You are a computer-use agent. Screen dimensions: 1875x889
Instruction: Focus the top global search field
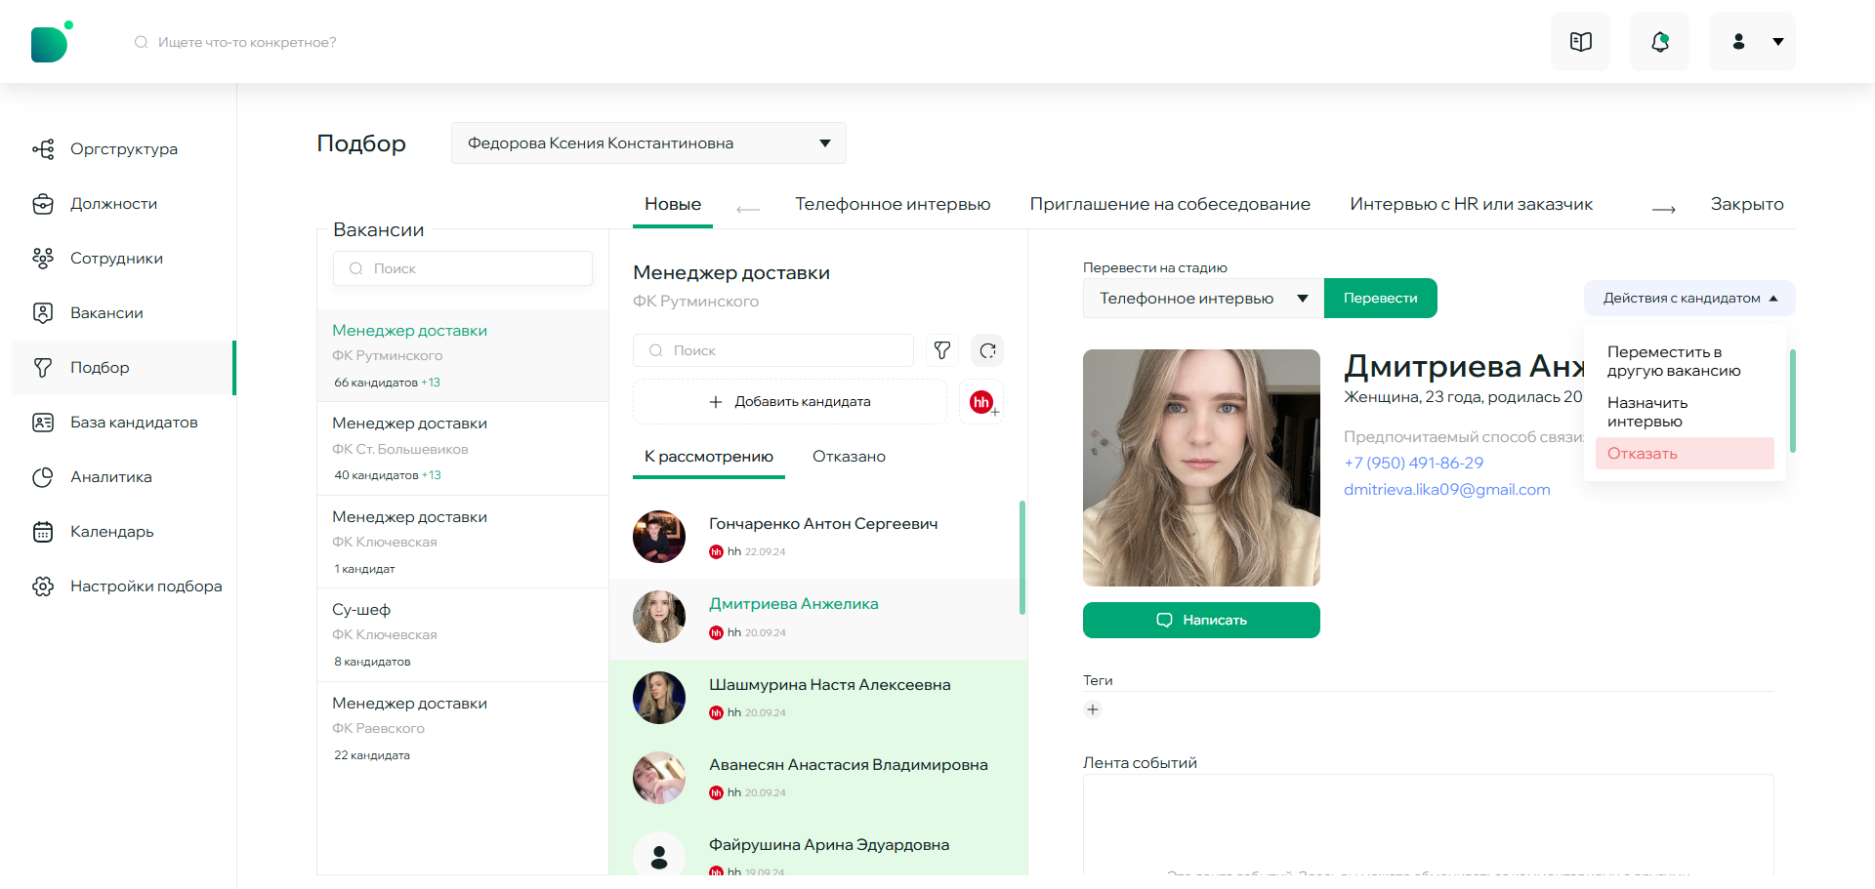pyautogui.click(x=247, y=42)
